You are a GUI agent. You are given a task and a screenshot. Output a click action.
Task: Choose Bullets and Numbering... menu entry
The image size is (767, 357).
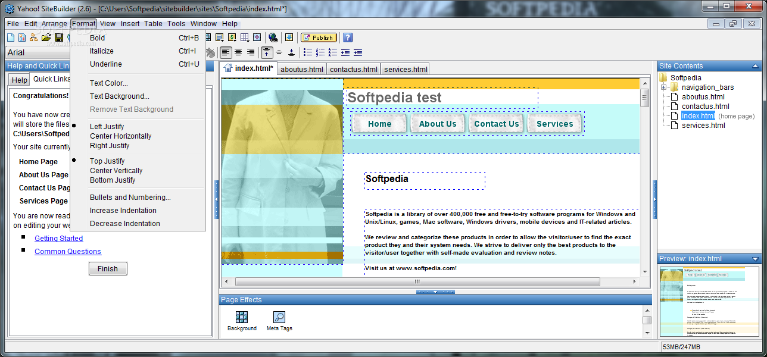tap(130, 198)
